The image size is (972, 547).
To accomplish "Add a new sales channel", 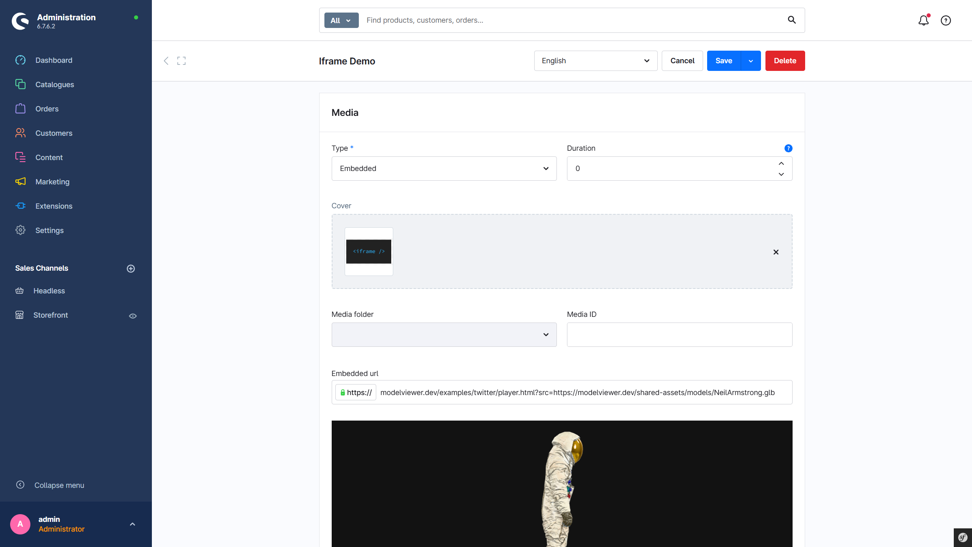I will (x=131, y=269).
